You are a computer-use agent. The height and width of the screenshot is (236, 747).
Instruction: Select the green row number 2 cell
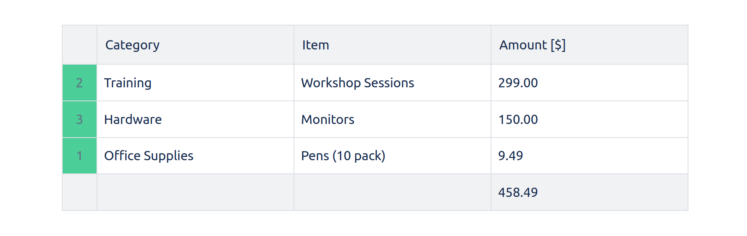pos(80,83)
